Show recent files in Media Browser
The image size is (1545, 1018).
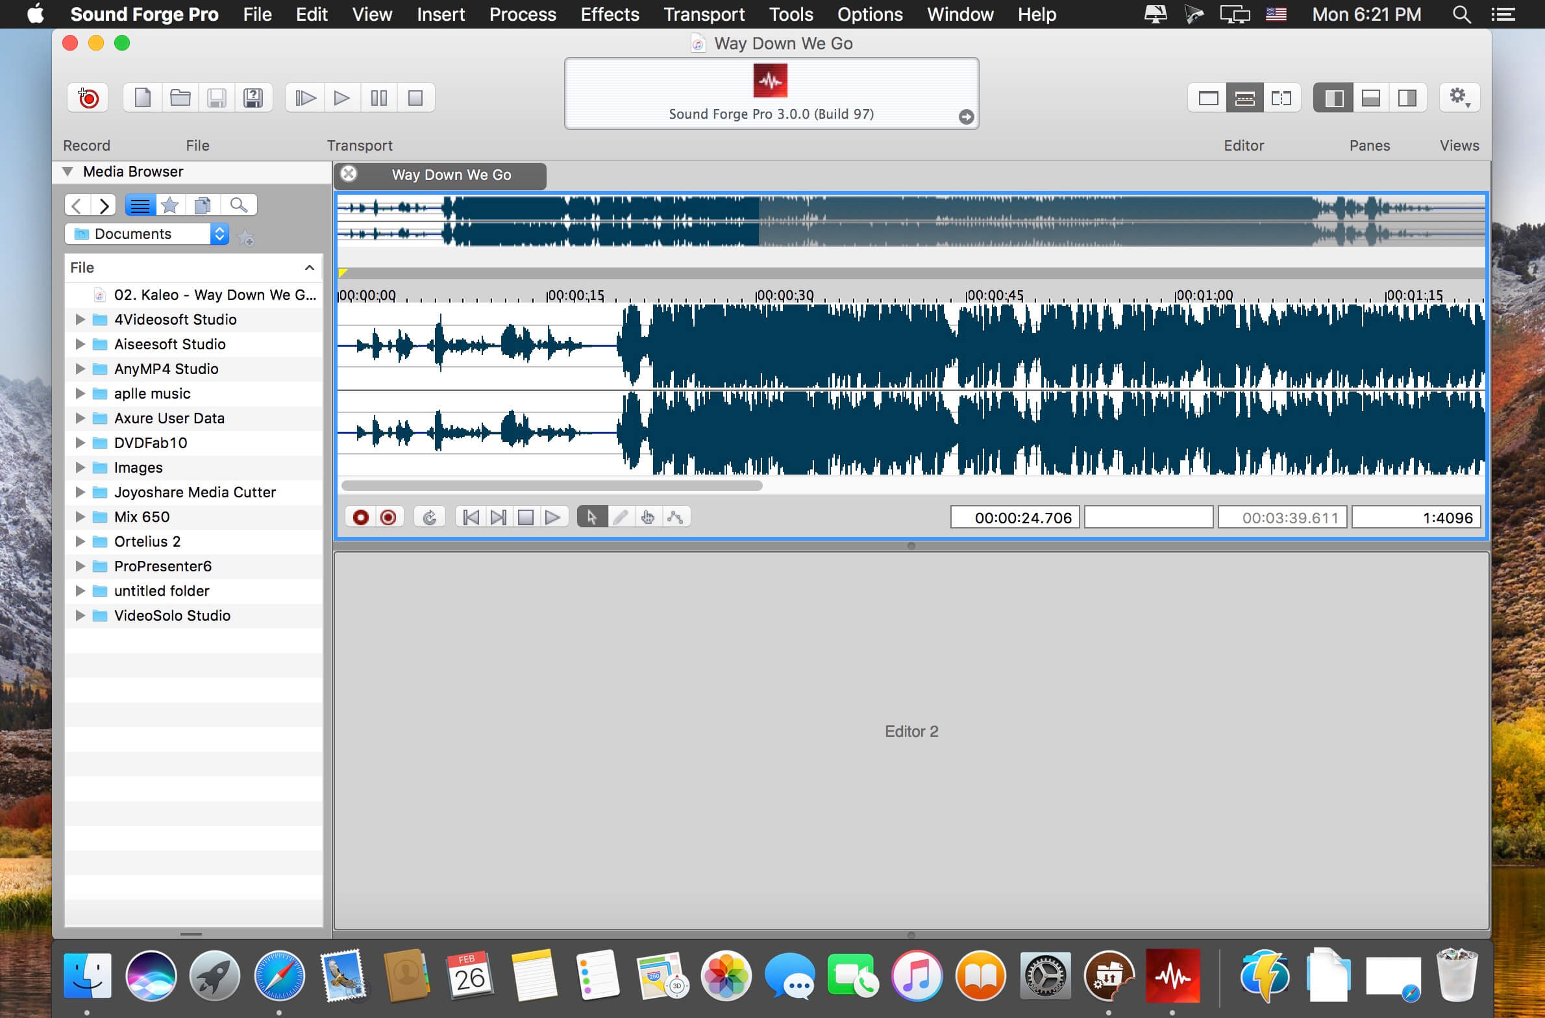(x=203, y=206)
